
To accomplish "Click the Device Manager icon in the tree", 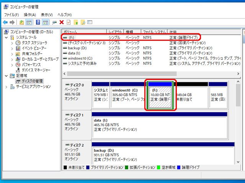I will point(18,70).
